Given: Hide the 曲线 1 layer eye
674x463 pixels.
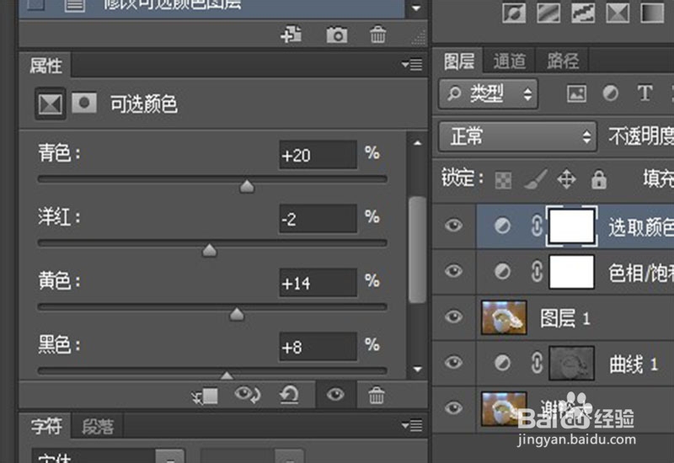Looking at the screenshot, I should (453, 363).
